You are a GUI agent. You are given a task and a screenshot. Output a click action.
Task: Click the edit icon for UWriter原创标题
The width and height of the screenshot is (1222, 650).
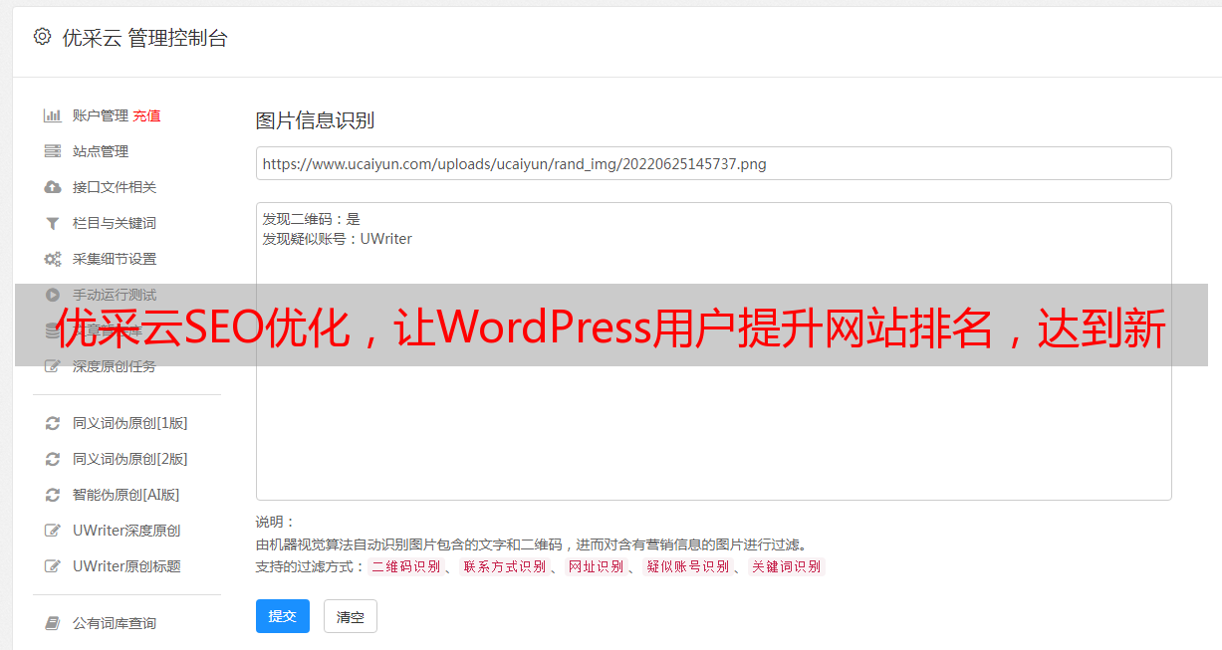[x=53, y=566]
